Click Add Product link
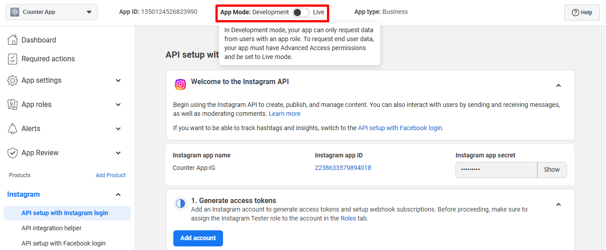Screen dimensions: 606x250 tap(111, 175)
